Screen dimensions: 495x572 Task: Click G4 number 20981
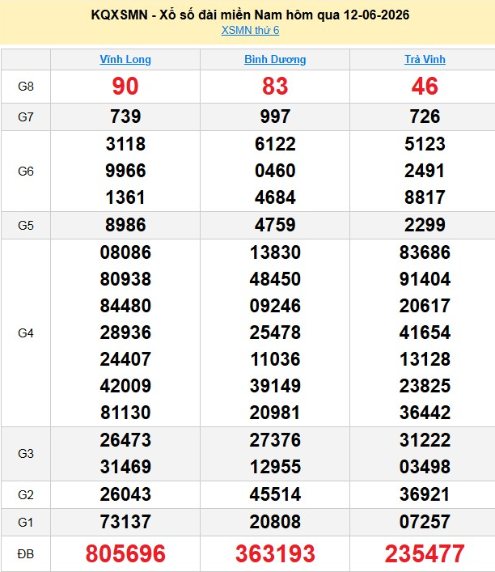[x=275, y=413]
